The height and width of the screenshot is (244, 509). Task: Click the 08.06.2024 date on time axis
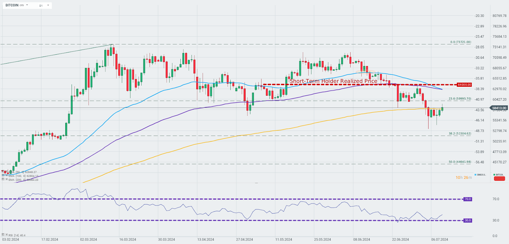click(x=361, y=240)
